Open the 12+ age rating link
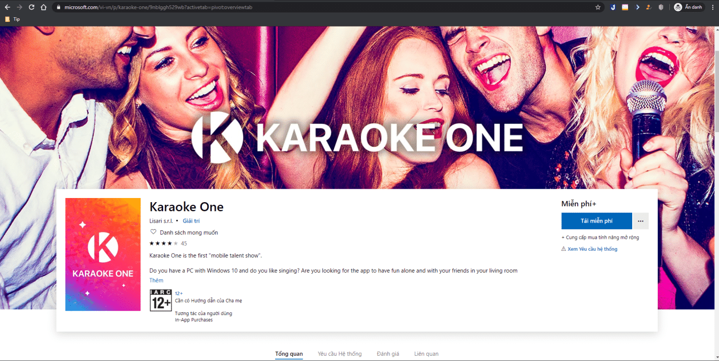Screen dimensions: 719x361 click(x=179, y=294)
